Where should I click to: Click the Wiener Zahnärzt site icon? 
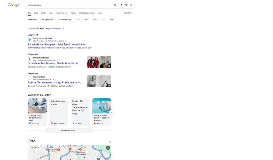pos(52,123)
